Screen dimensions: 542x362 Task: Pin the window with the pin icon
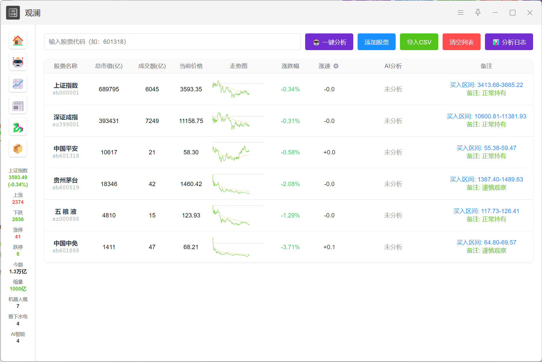tap(478, 13)
